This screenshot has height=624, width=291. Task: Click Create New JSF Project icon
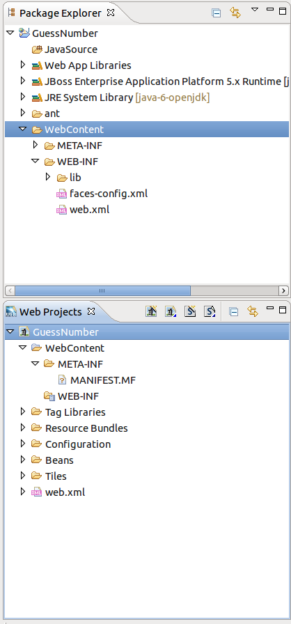tap(151, 311)
